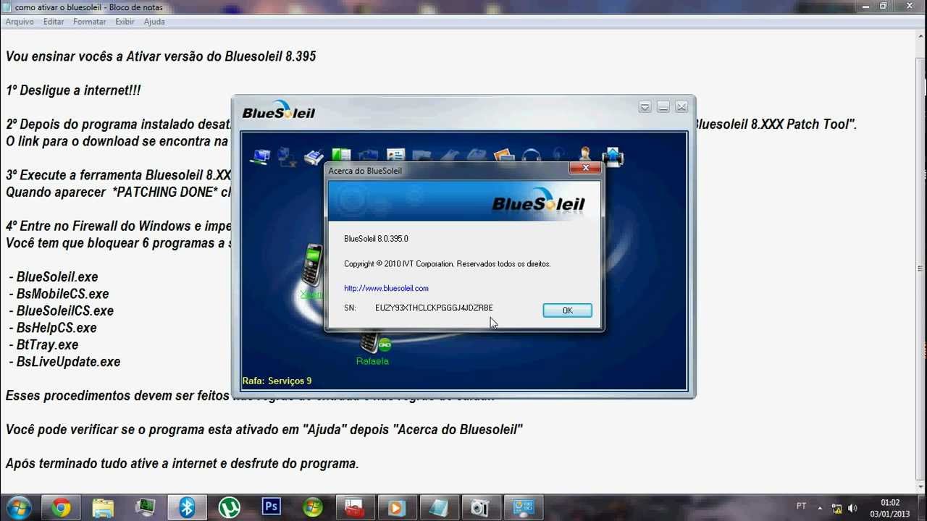The image size is (927, 521).
Task: Click the Personal Area Network computer icon in BlueSoleil
Action: [260, 156]
